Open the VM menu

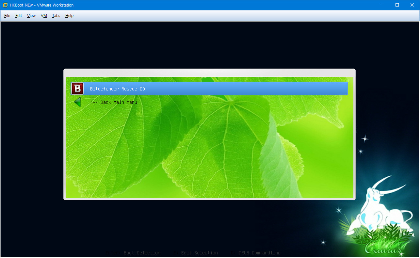(44, 16)
